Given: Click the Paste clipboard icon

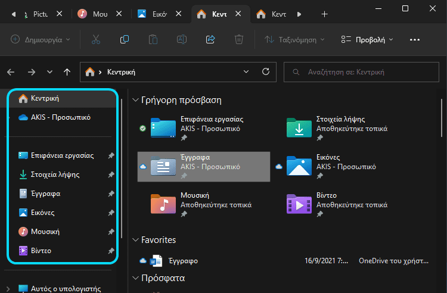Looking at the screenshot, I should [x=153, y=39].
